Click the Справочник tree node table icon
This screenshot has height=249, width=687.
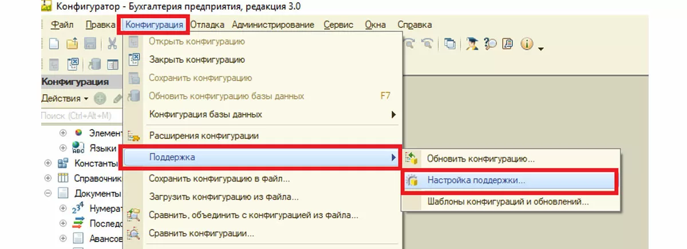[64, 178]
